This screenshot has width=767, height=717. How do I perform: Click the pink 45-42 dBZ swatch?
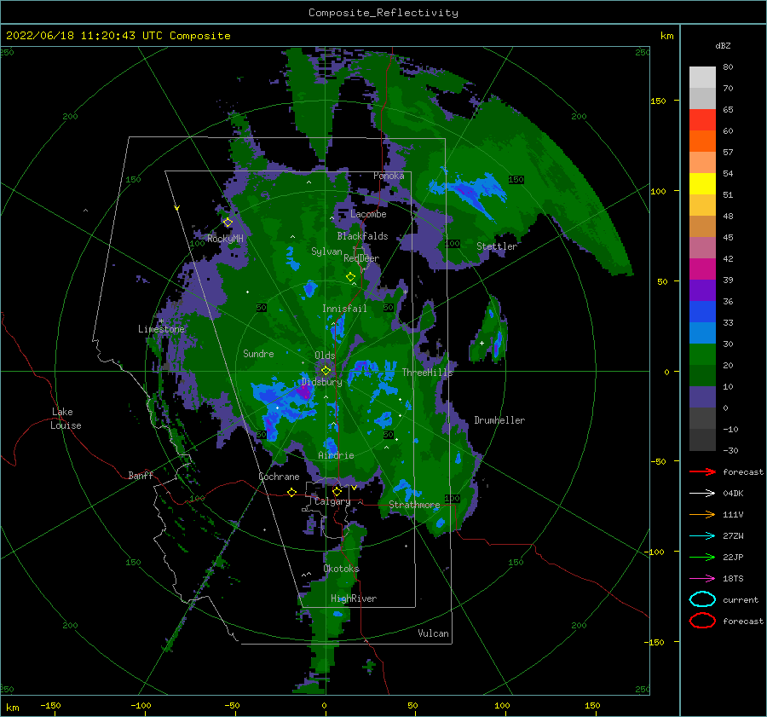(x=702, y=248)
